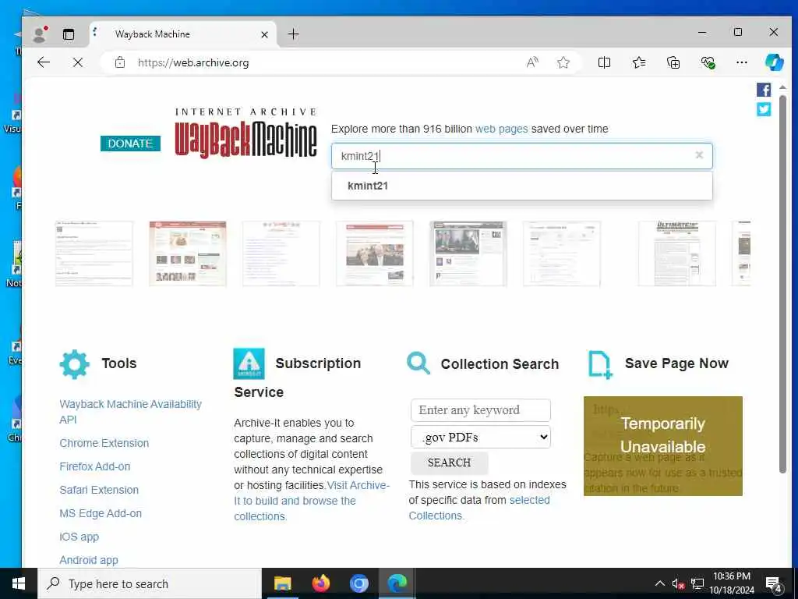Open Firefox from taskbar
798x599 pixels.
(x=320, y=583)
